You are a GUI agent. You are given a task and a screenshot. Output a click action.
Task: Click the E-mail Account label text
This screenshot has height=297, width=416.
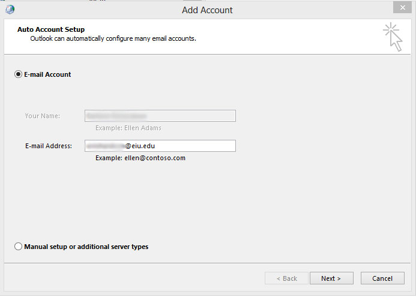[x=47, y=74]
